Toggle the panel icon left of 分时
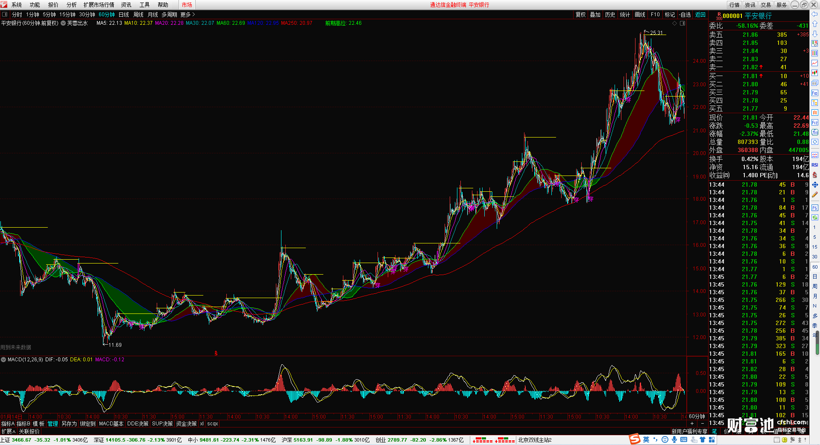Image resolution: width=820 pixels, height=445 pixels. coord(5,14)
